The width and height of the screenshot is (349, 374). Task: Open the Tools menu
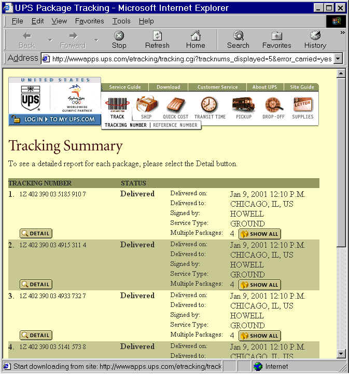pos(121,21)
